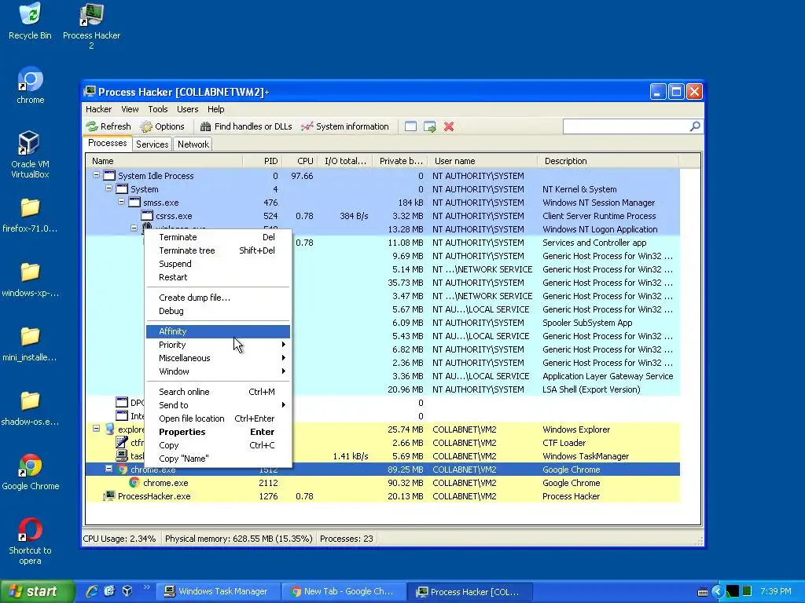Open the Help menu

[x=215, y=109]
